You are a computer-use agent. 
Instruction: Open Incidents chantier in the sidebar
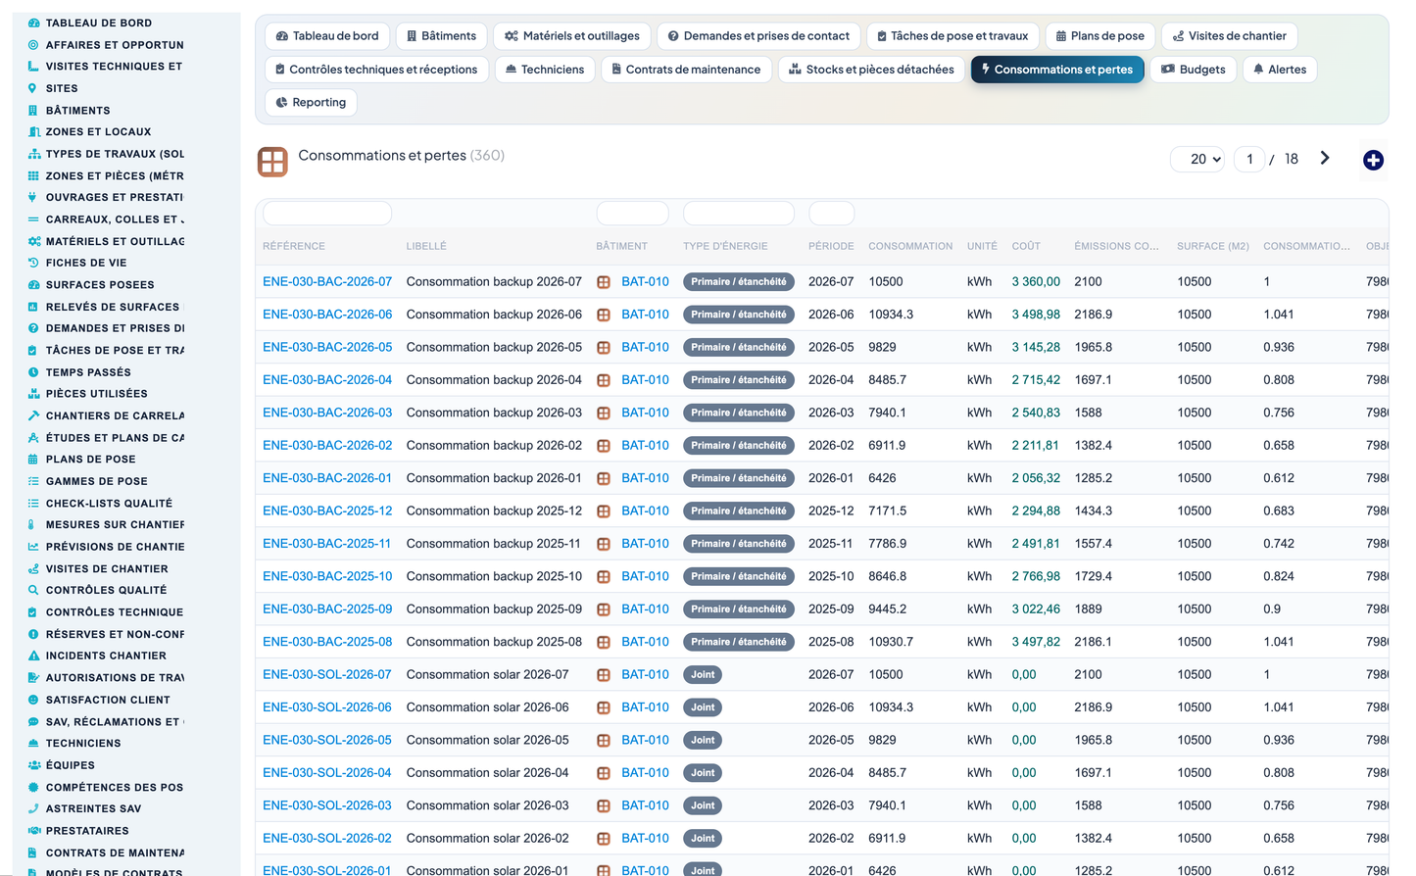point(106,656)
